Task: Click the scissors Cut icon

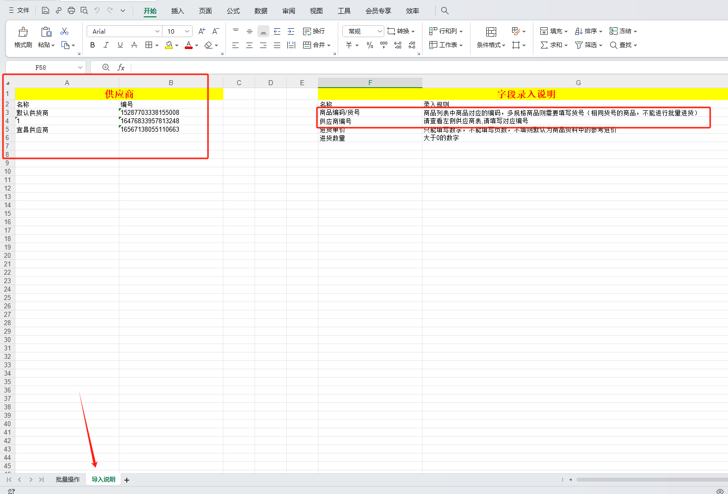Action: tap(64, 31)
